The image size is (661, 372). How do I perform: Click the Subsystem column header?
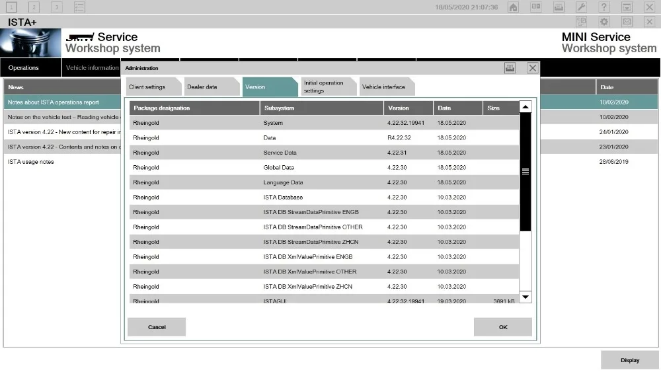click(322, 108)
